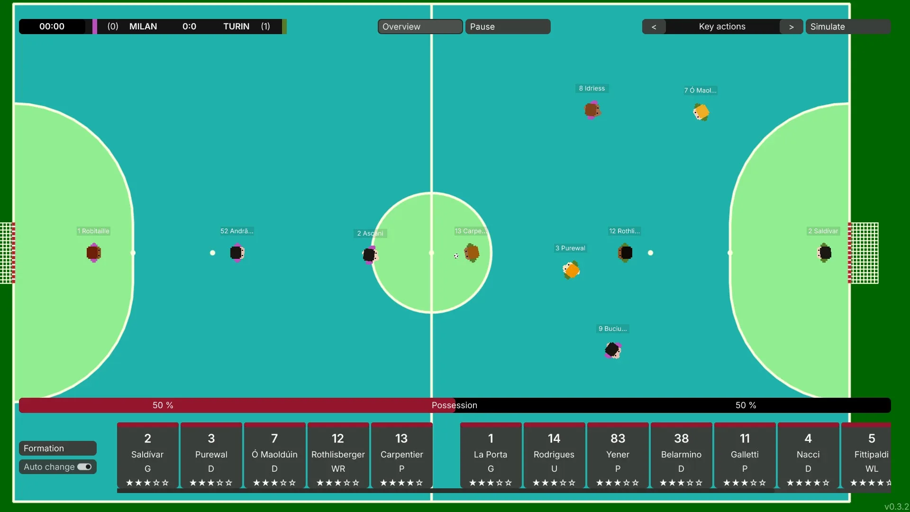Viewport: 910px width, 512px height.
Task: Click the Simulate button
Action: coord(847,27)
